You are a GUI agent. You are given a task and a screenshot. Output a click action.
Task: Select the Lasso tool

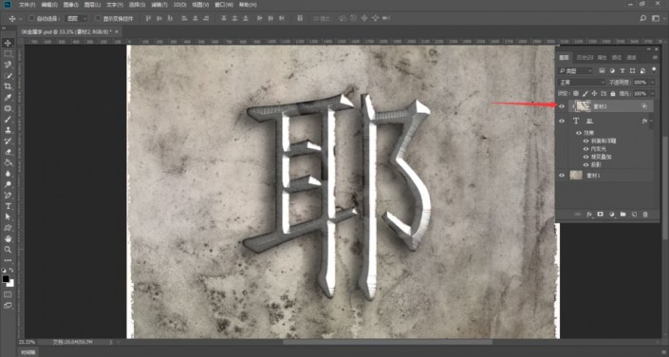(8, 65)
